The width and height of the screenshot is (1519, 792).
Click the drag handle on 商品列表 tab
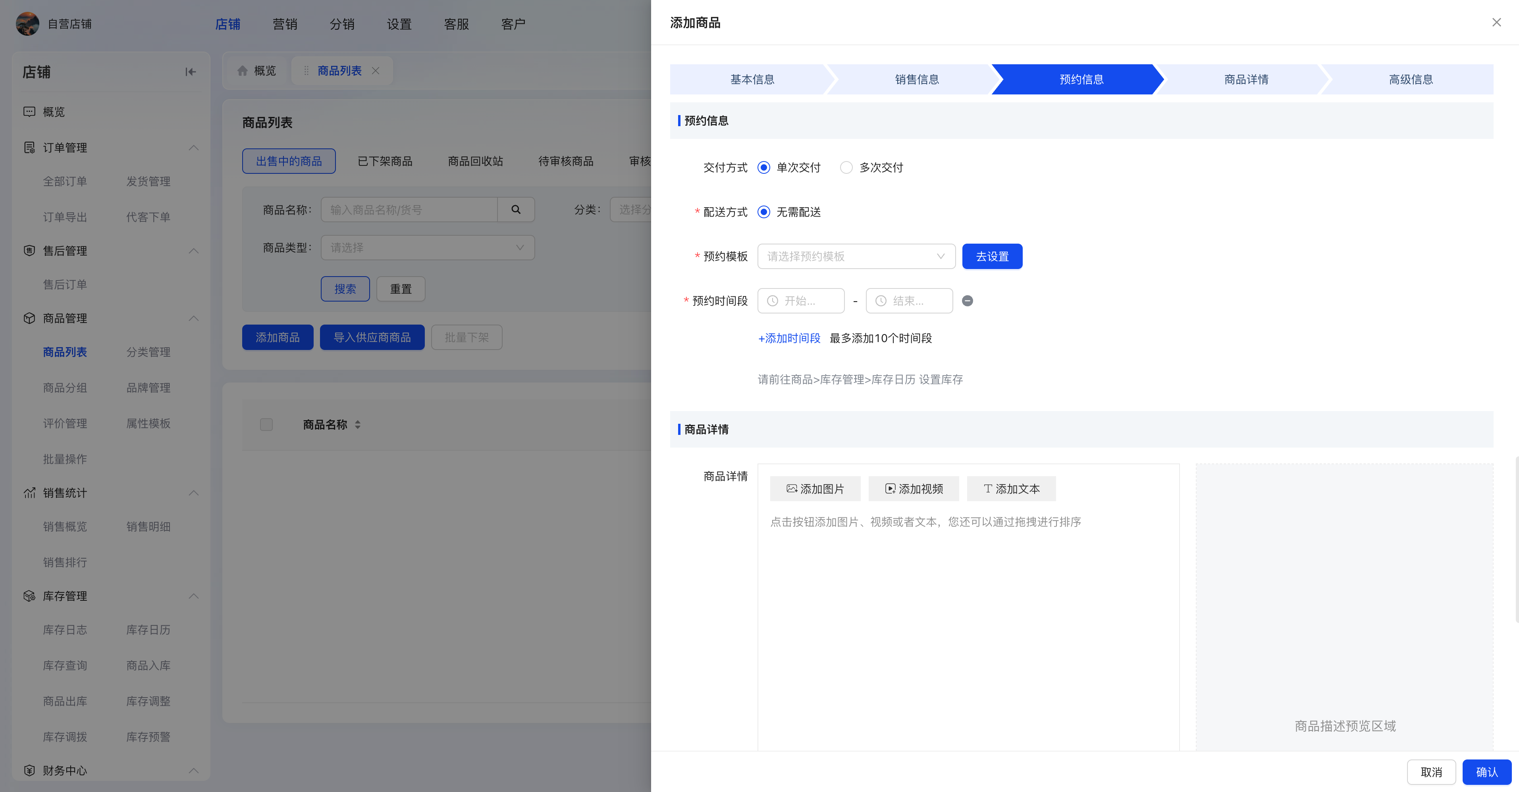tap(306, 71)
